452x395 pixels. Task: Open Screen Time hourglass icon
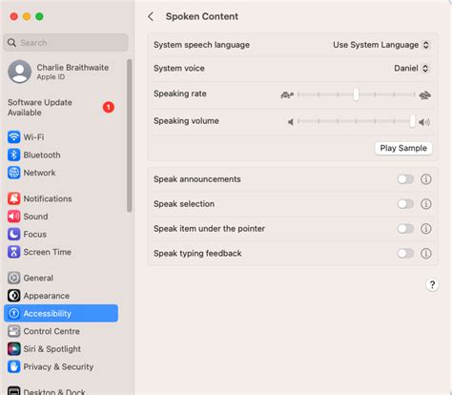pos(13,252)
